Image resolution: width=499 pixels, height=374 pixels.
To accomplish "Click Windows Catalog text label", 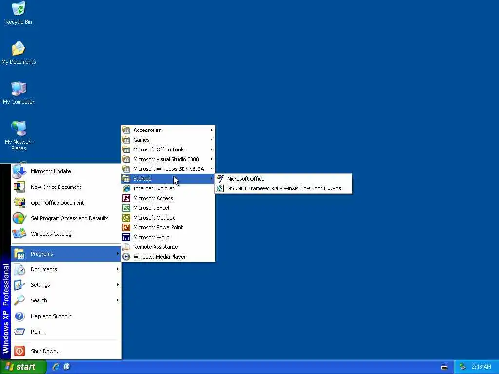I will click(51, 234).
